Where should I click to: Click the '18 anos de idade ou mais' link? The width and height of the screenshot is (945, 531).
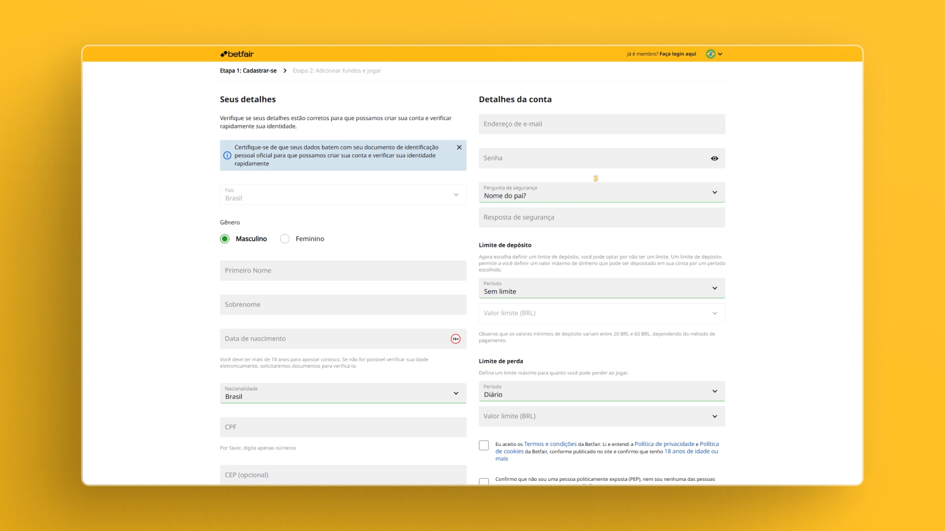pyautogui.click(x=691, y=451)
